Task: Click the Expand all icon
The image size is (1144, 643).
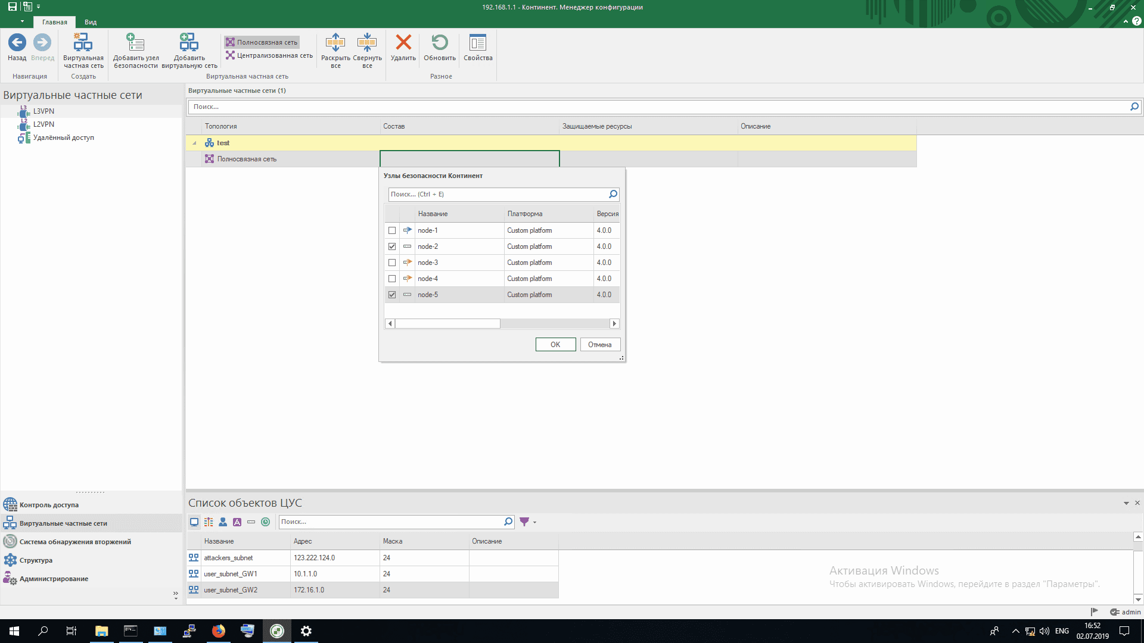Action: pos(335,43)
